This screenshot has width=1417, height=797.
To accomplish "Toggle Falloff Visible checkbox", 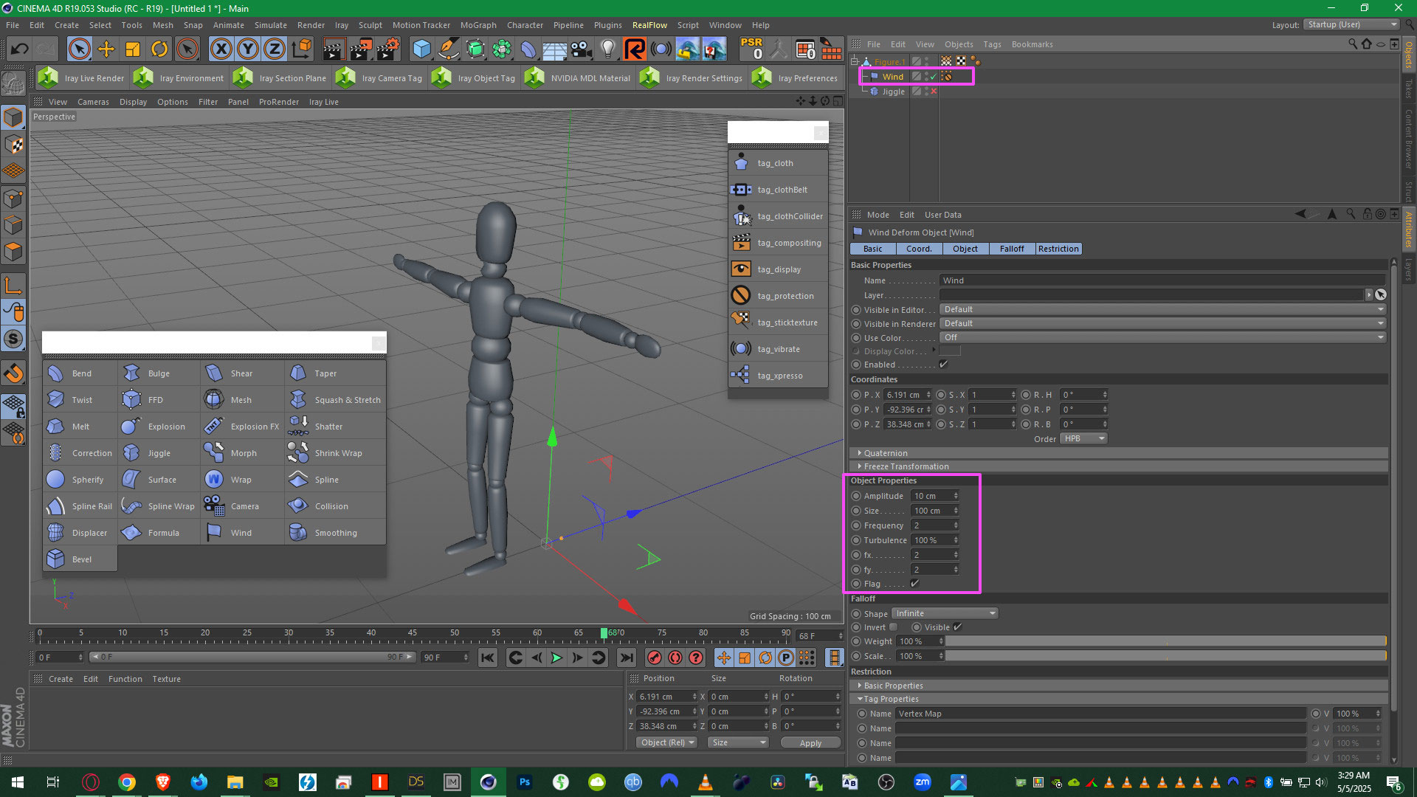I will [x=957, y=627].
